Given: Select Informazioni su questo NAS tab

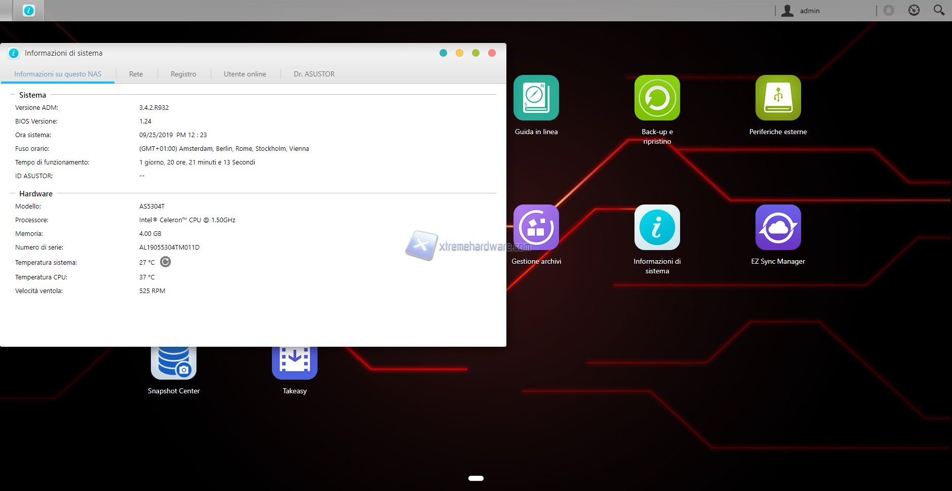Looking at the screenshot, I should (x=58, y=74).
